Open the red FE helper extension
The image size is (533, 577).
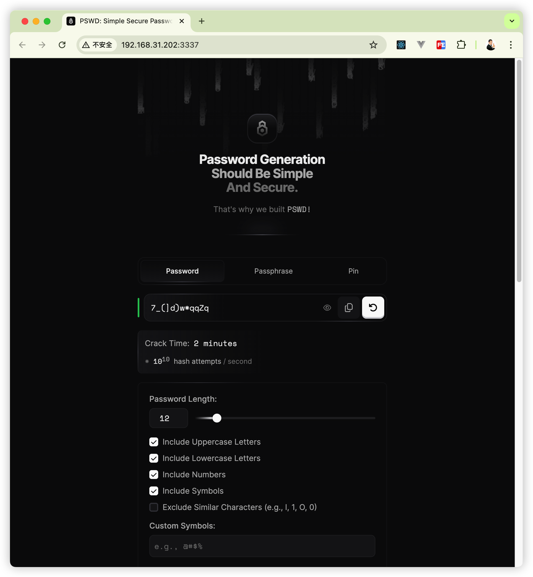point(441,45)
